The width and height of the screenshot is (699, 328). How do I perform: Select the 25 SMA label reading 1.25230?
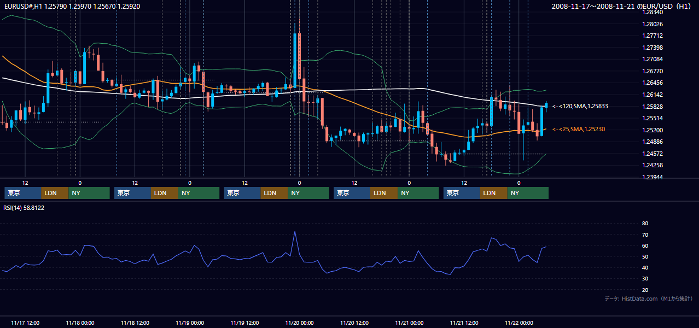[x=580, y=130]
